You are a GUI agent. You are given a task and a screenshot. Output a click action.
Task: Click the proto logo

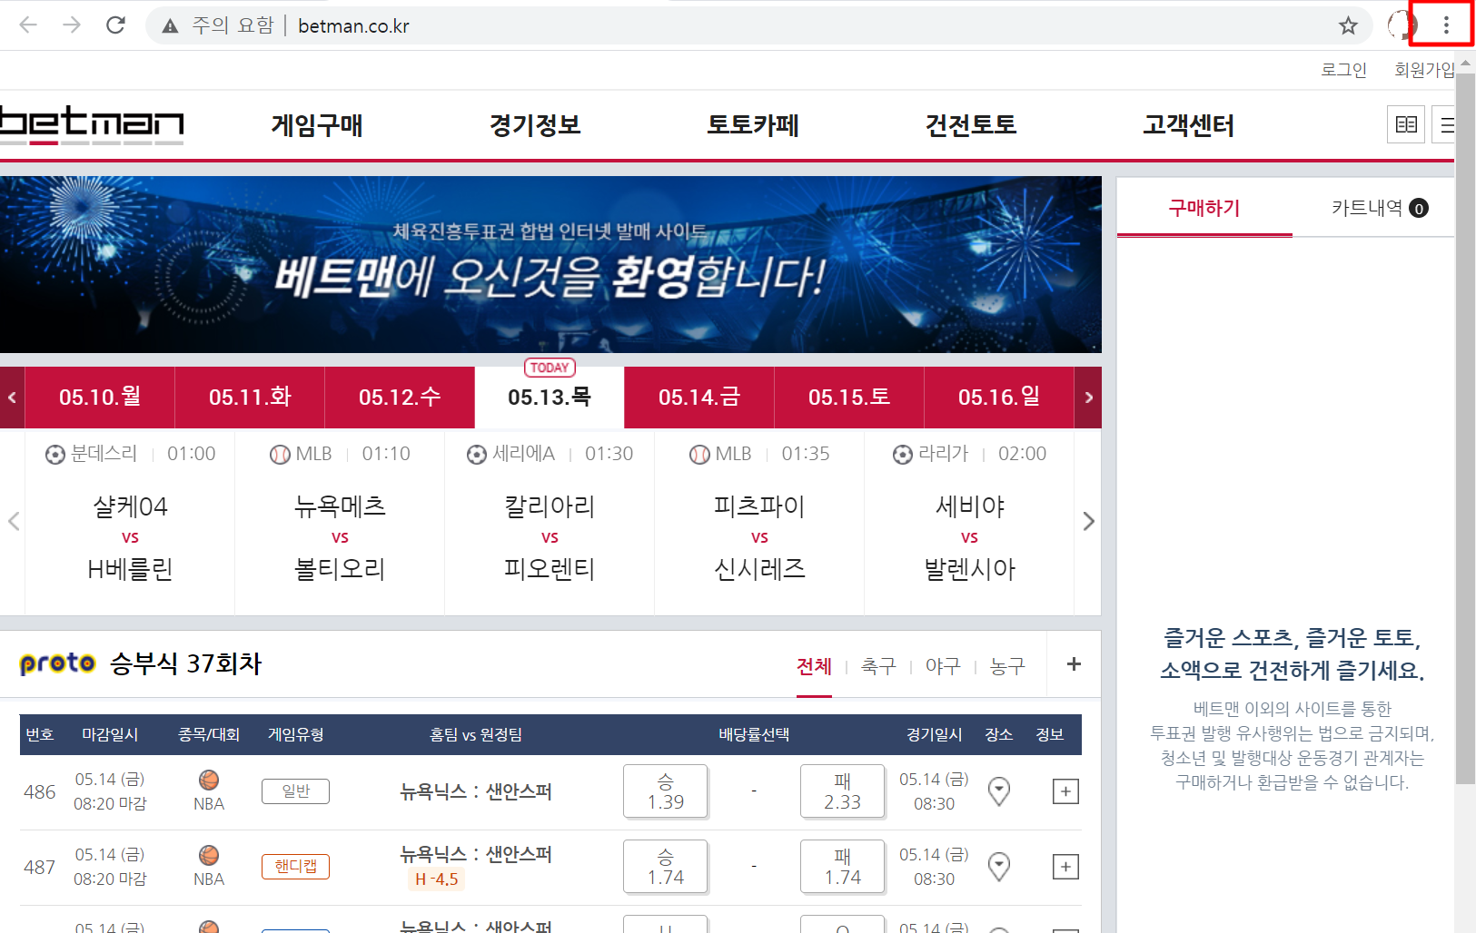(58, 663)
